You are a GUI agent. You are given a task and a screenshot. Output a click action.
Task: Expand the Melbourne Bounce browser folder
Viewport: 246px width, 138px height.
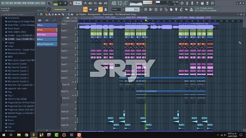point(17,53)
